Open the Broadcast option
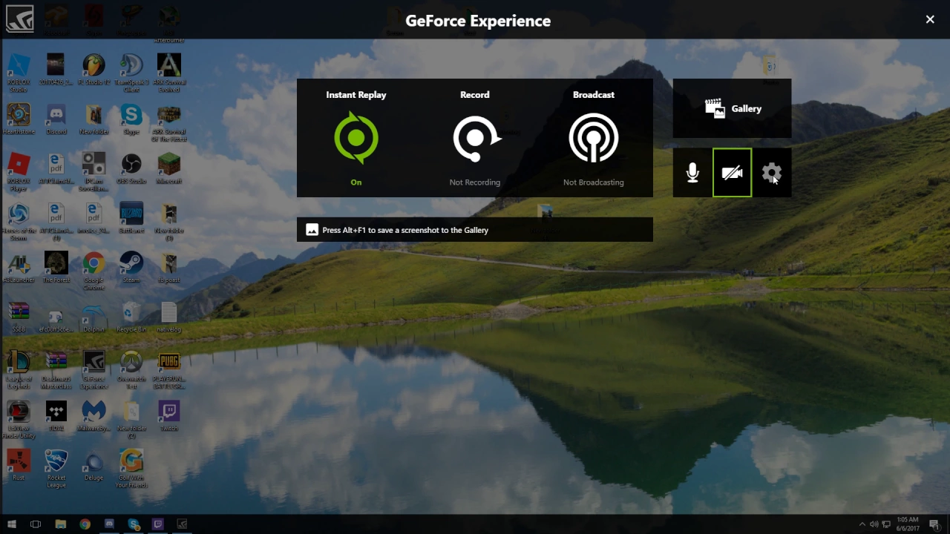The width and height of the screenshot is (950, 534). (x=593, y=138)
